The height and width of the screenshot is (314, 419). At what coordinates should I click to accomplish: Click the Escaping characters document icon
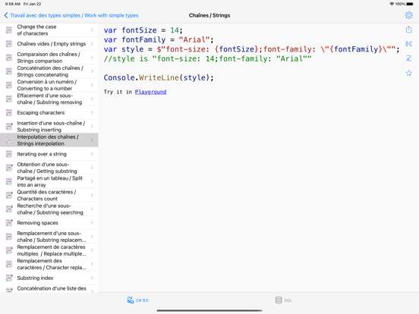click(9, 113)
